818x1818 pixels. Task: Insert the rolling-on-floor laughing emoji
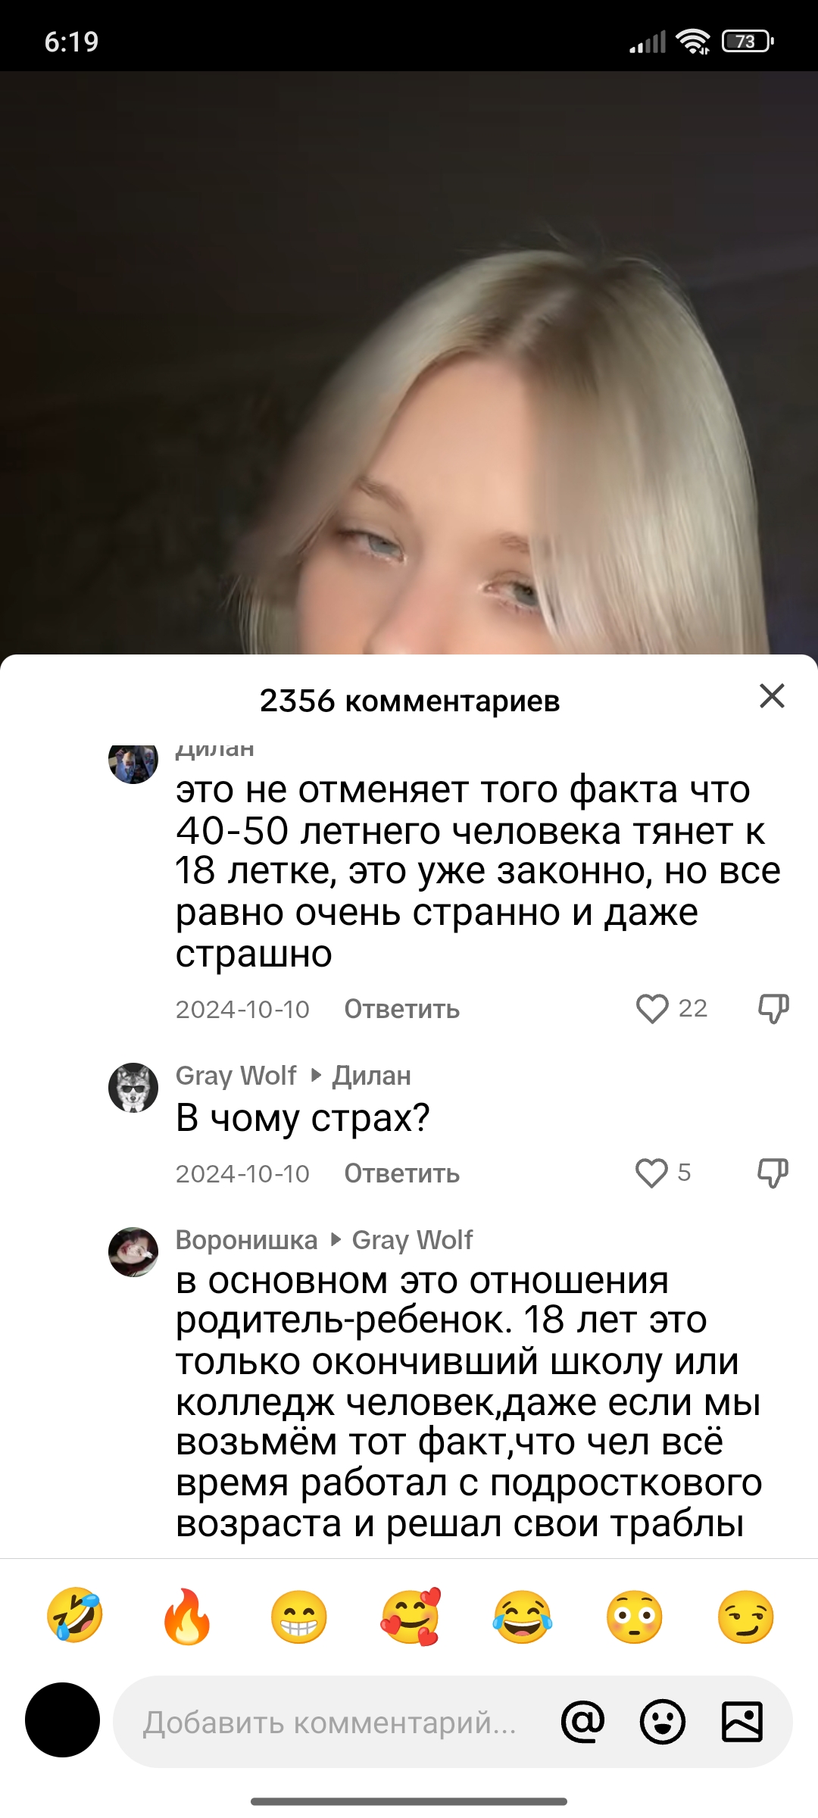click(x=75, y=1616)
